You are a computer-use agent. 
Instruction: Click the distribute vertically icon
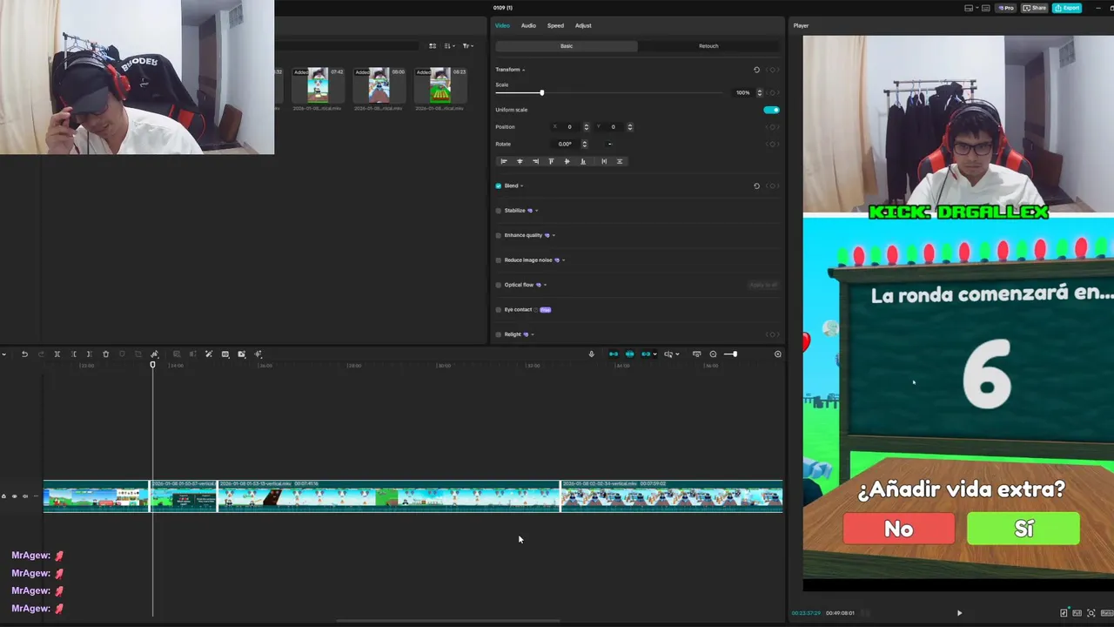click(620, 161)
